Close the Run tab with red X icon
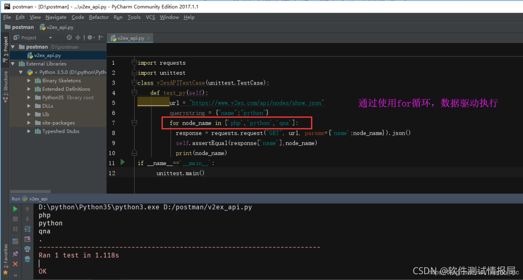This screenshot has width=523, height=280. coord(15,264)
